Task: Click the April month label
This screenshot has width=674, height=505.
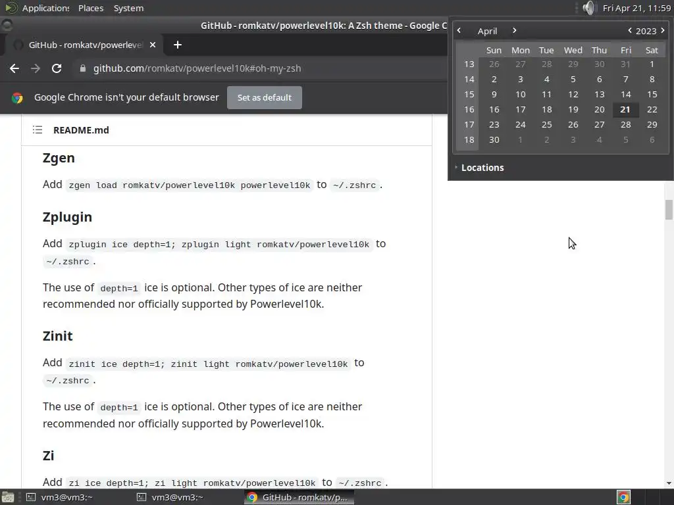Action: tap(487, 31)
